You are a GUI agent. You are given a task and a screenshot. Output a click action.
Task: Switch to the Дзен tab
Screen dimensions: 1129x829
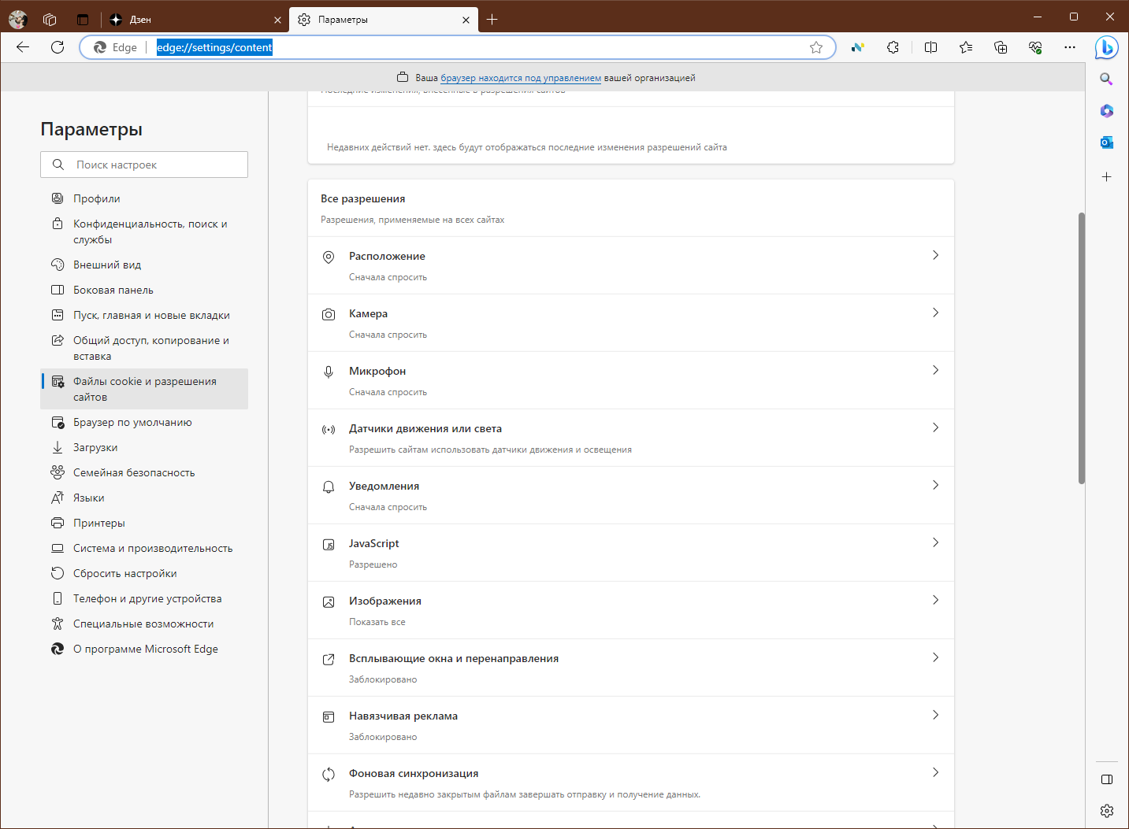click(194, 20)
